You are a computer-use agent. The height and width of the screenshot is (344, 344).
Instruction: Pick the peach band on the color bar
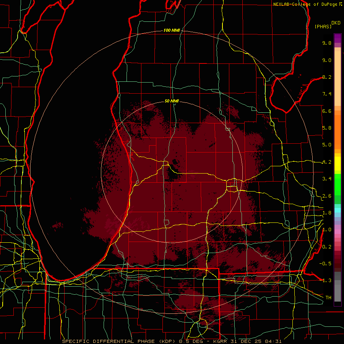click(338, 77)
